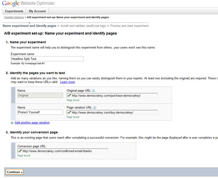Image resolution: width=218 pixels, height=178 pixels.
Task: Open the Experiments tab
Action: pos(14,11)
